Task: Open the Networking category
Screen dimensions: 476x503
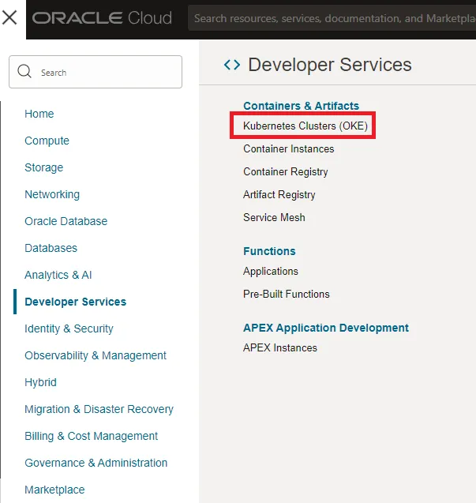Action: pyautogui.click(x=52, y=194)
